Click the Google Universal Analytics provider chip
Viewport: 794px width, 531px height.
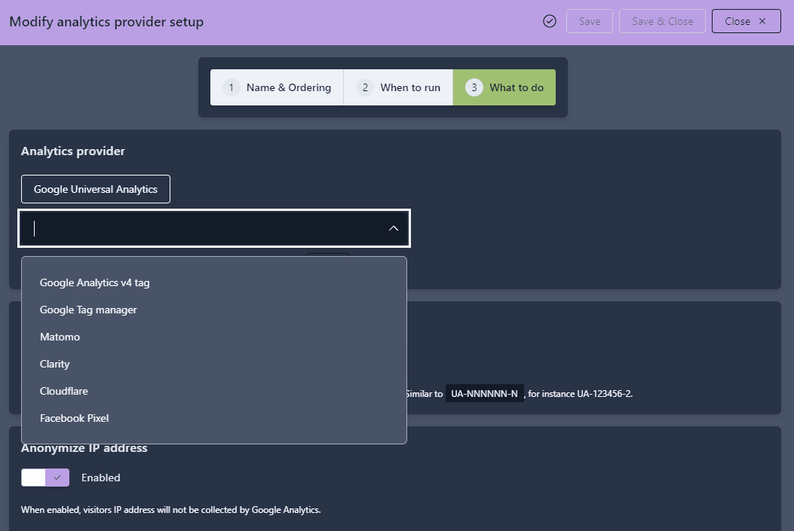[96, 189]
